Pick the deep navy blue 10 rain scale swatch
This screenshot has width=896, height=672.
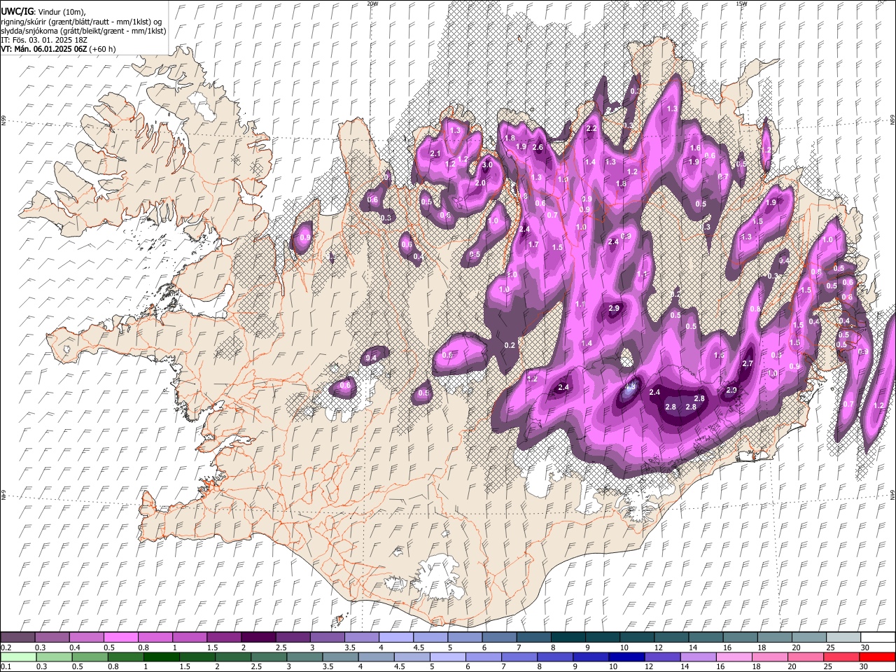[x=626, y=657]
